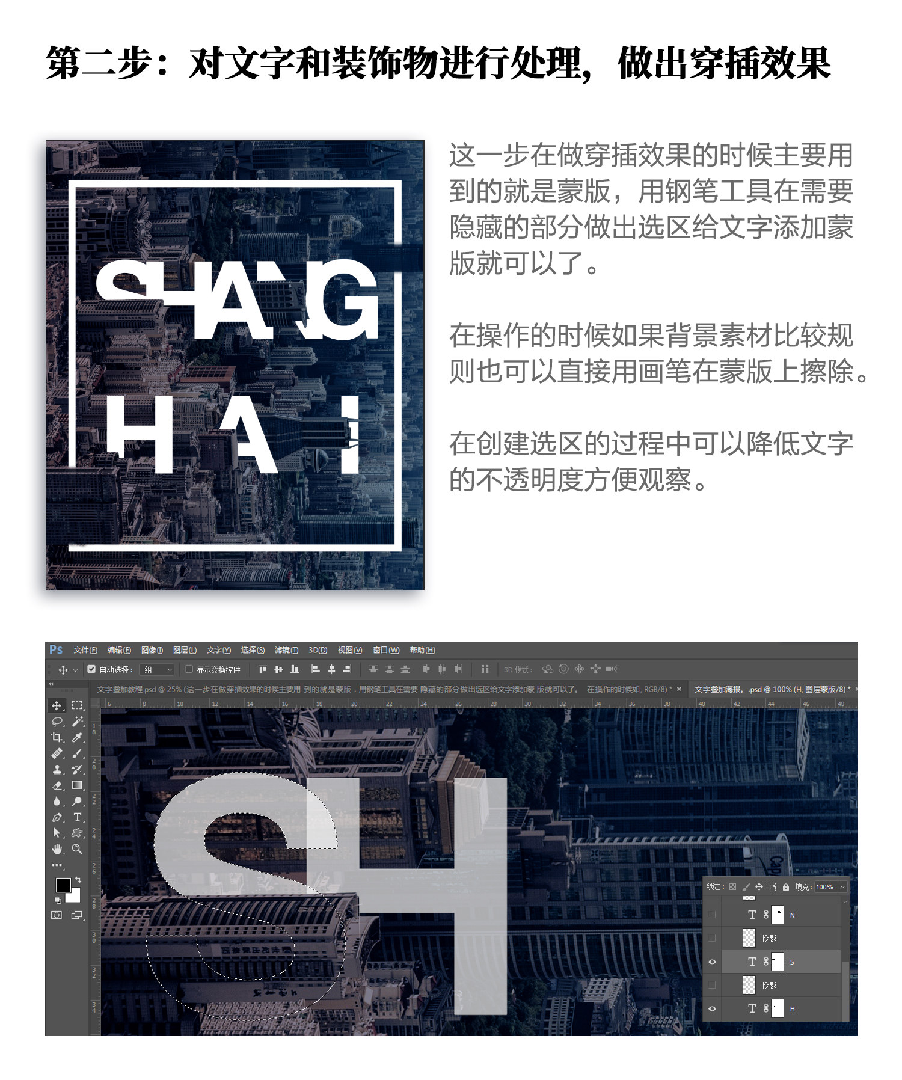Select the Magic Wand tool
The width and height of the screenshot is (902, 1080).
click(x=77, y=721)
